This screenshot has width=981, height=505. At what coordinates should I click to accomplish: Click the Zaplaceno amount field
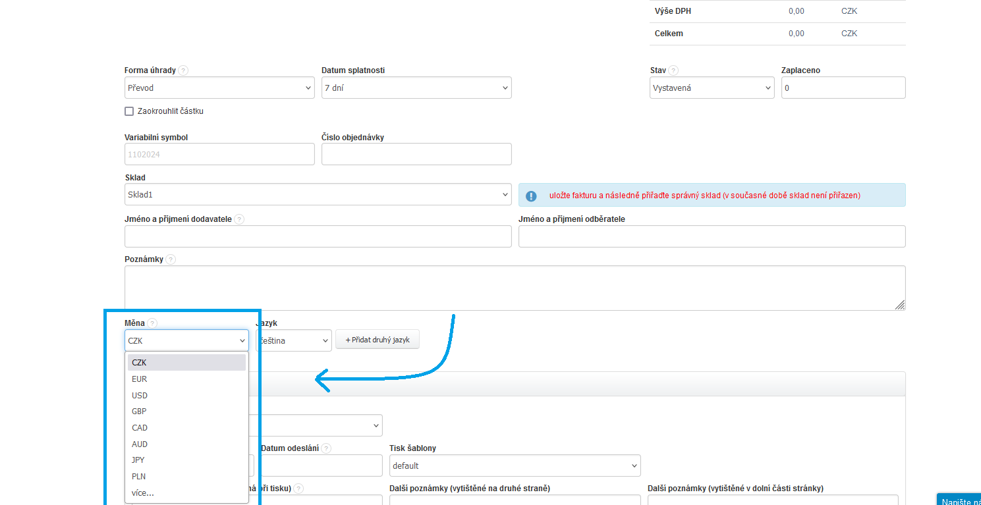tap(843, 88)
